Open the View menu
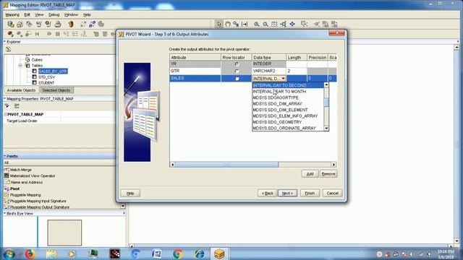 point(39,14)
